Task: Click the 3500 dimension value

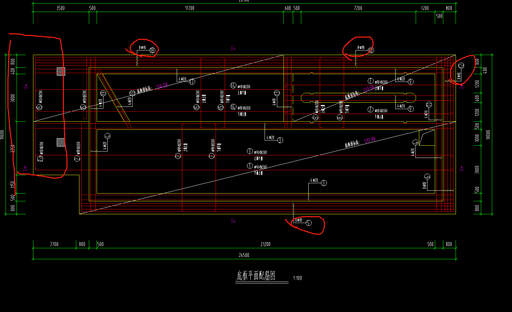Action: pos(61,8)
